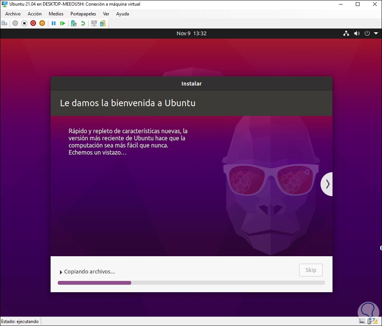Open the Ver menu

106,14
